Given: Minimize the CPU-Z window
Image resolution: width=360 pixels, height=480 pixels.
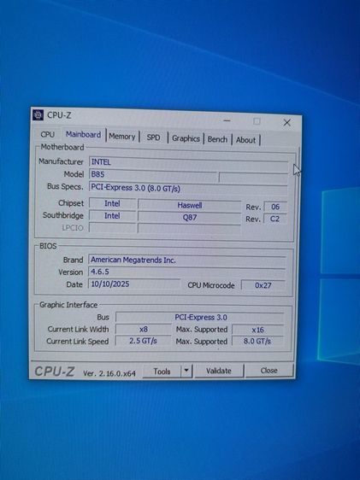Looking at the screenshot, I should coord(227,120).
